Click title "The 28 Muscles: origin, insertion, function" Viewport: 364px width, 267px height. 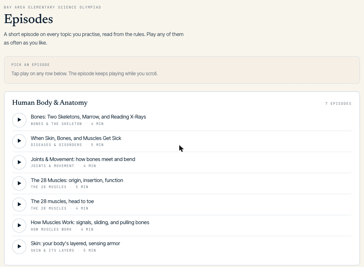pos(77,180)
